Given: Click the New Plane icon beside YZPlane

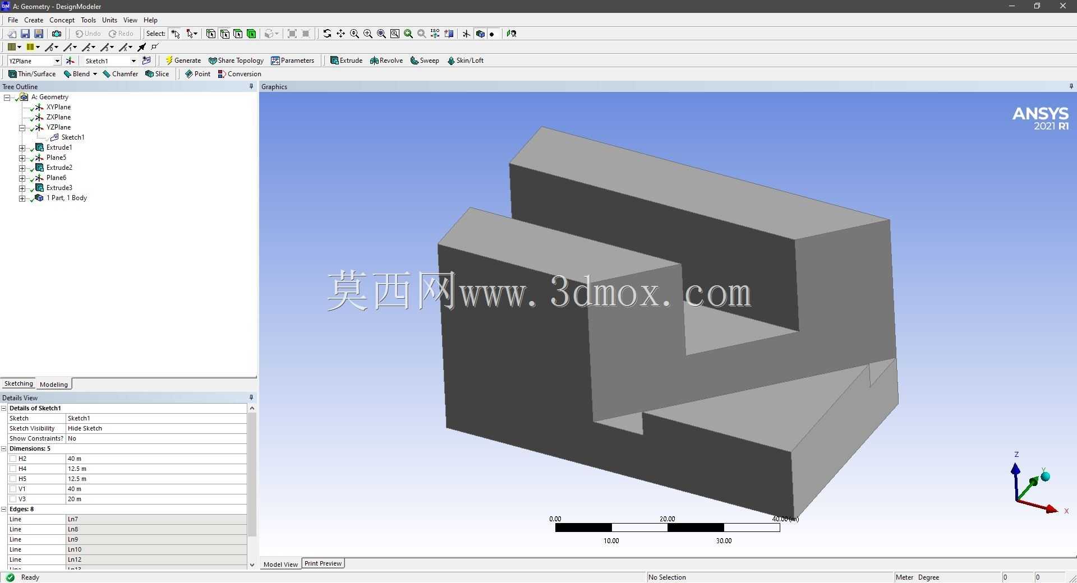Looking at the screenshot, I should pyautogui.click(x=70, y=61).
